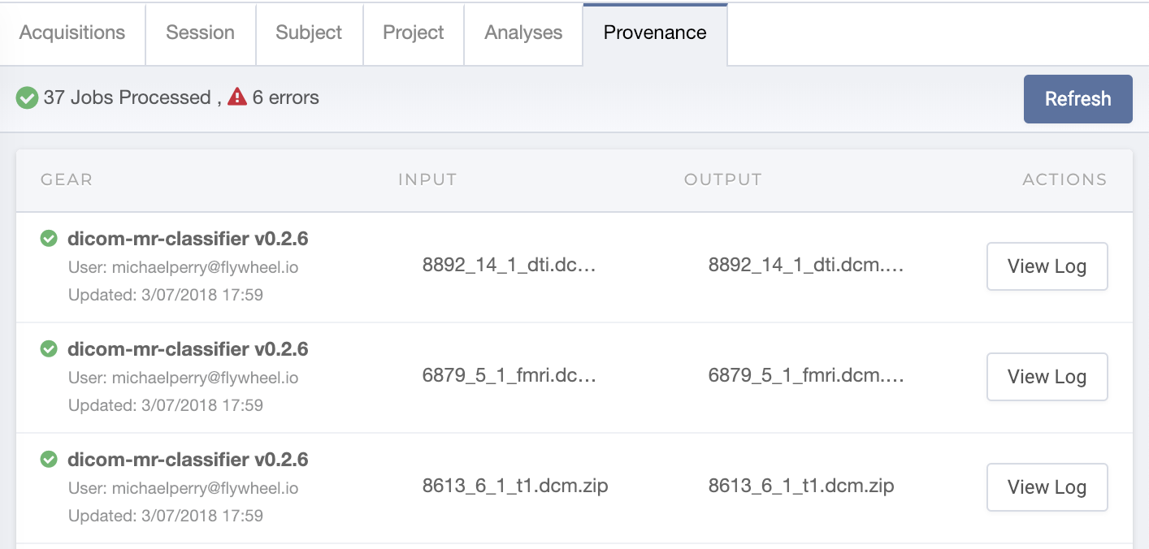Click '37 Jobs Processed' text
The width and height of the screenshot is (1149, 549).
click(127, 97)
